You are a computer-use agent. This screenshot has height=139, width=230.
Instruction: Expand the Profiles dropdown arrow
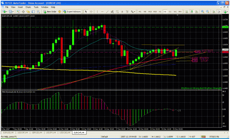(x=13, y=12)
